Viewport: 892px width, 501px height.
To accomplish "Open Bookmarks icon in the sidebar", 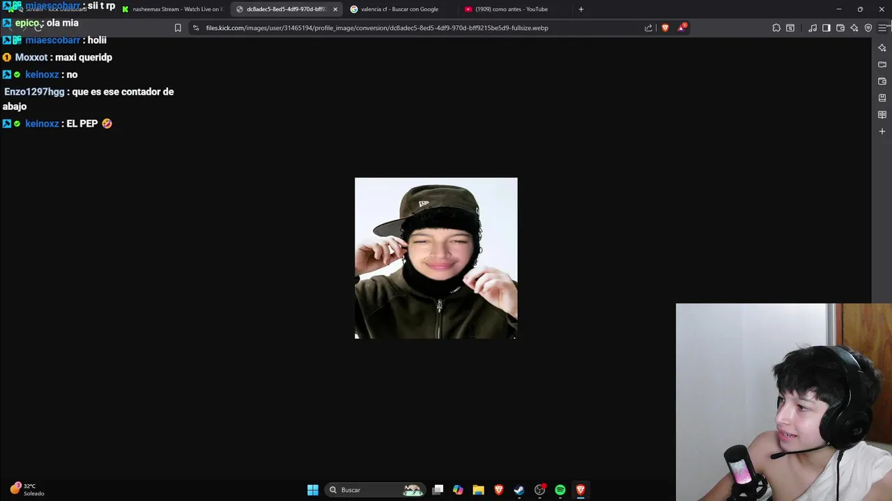I will click(882, 98).
